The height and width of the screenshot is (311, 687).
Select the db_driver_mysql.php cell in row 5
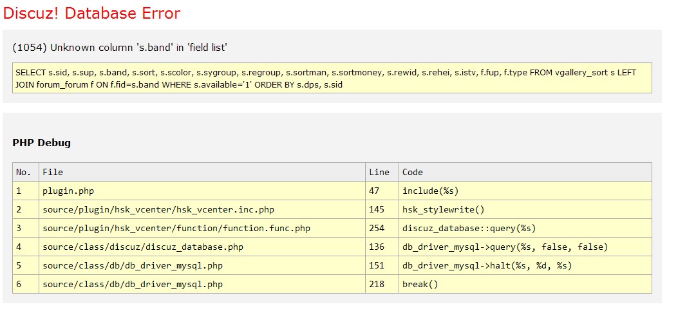(x=202, y=265)
